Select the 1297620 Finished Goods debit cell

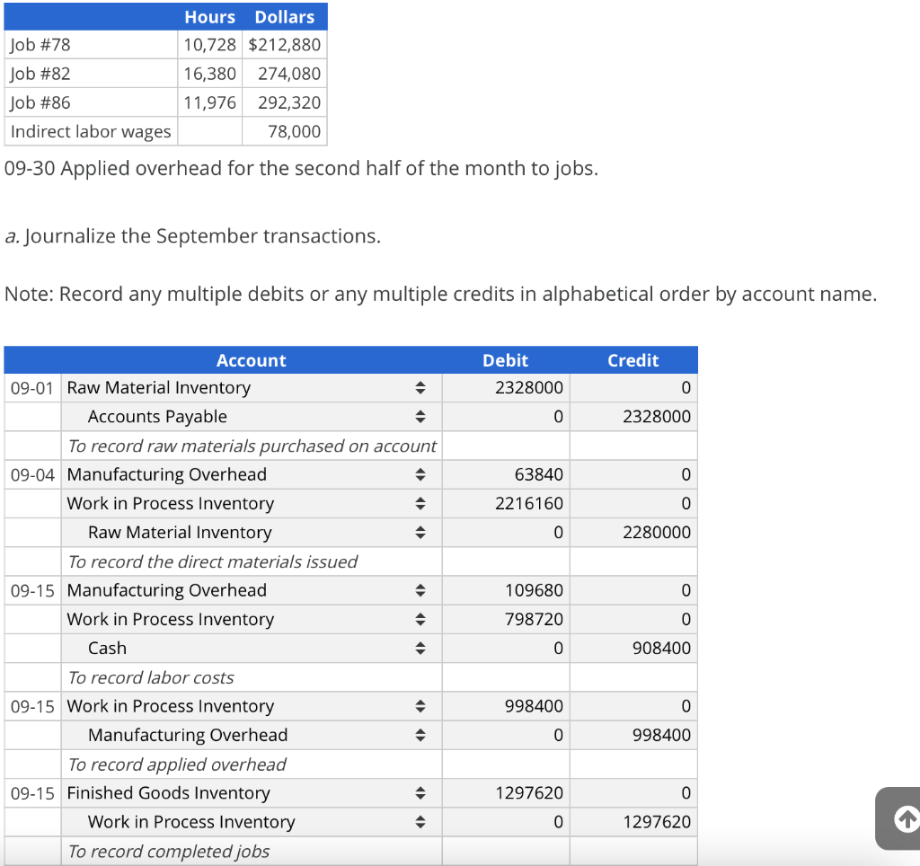coord(505,792)
